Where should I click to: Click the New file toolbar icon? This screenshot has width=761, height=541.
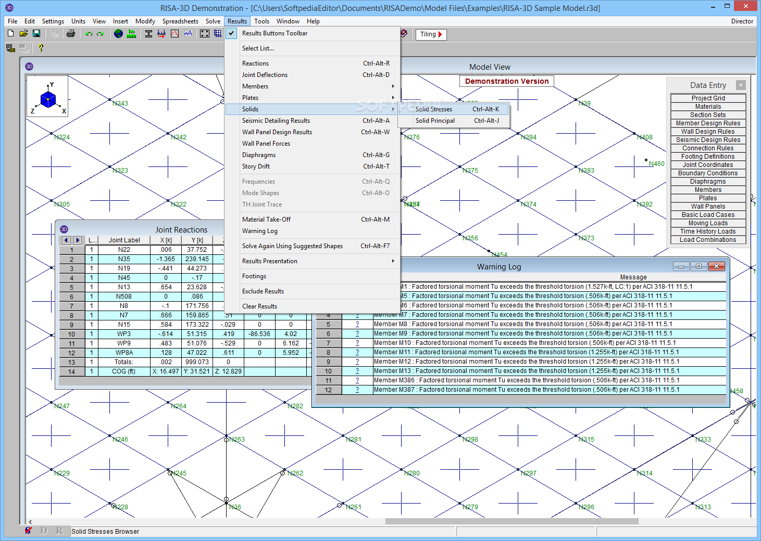click(10, 33)
